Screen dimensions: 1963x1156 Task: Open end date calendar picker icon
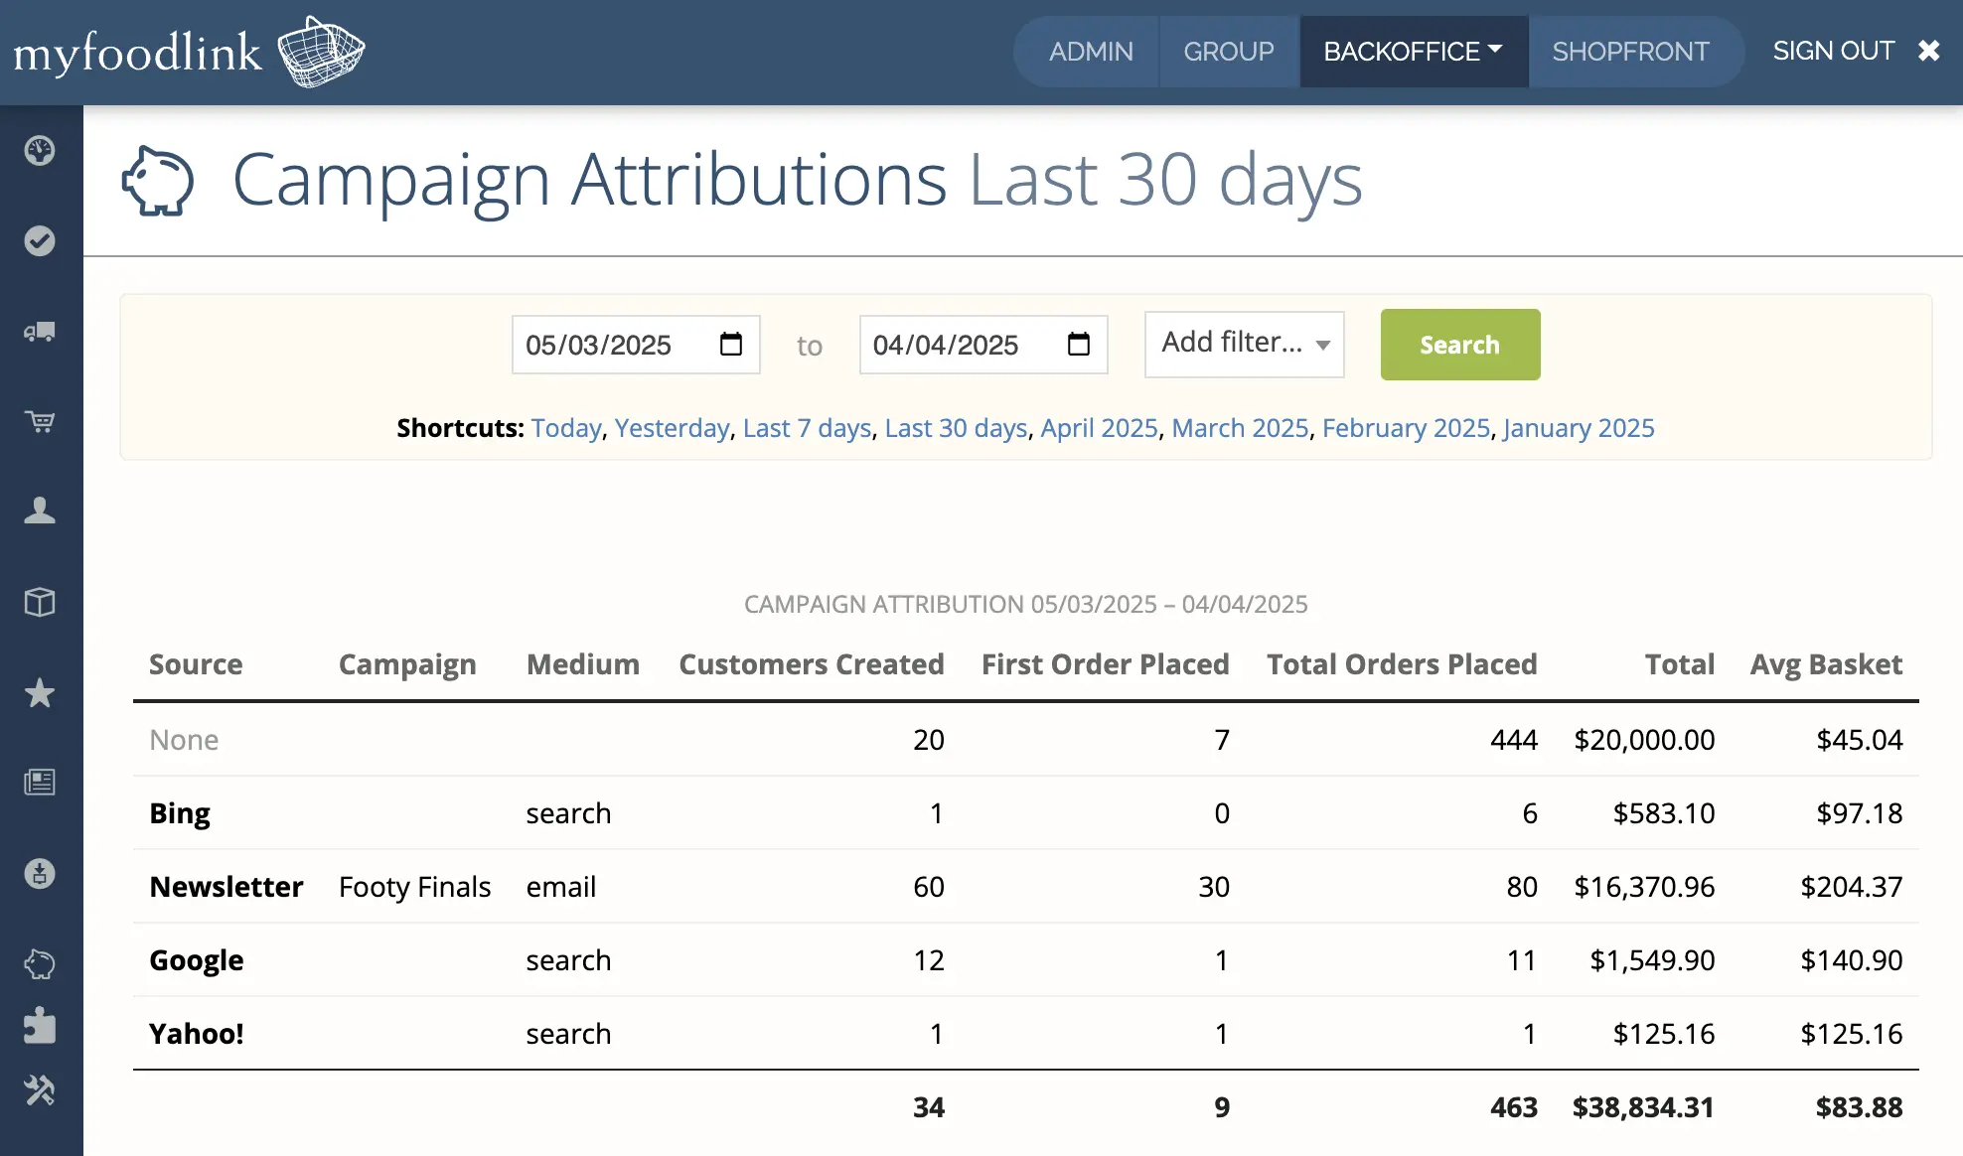point(1079,345)
